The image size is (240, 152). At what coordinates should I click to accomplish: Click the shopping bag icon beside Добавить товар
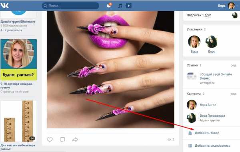(x=190, y=133)
